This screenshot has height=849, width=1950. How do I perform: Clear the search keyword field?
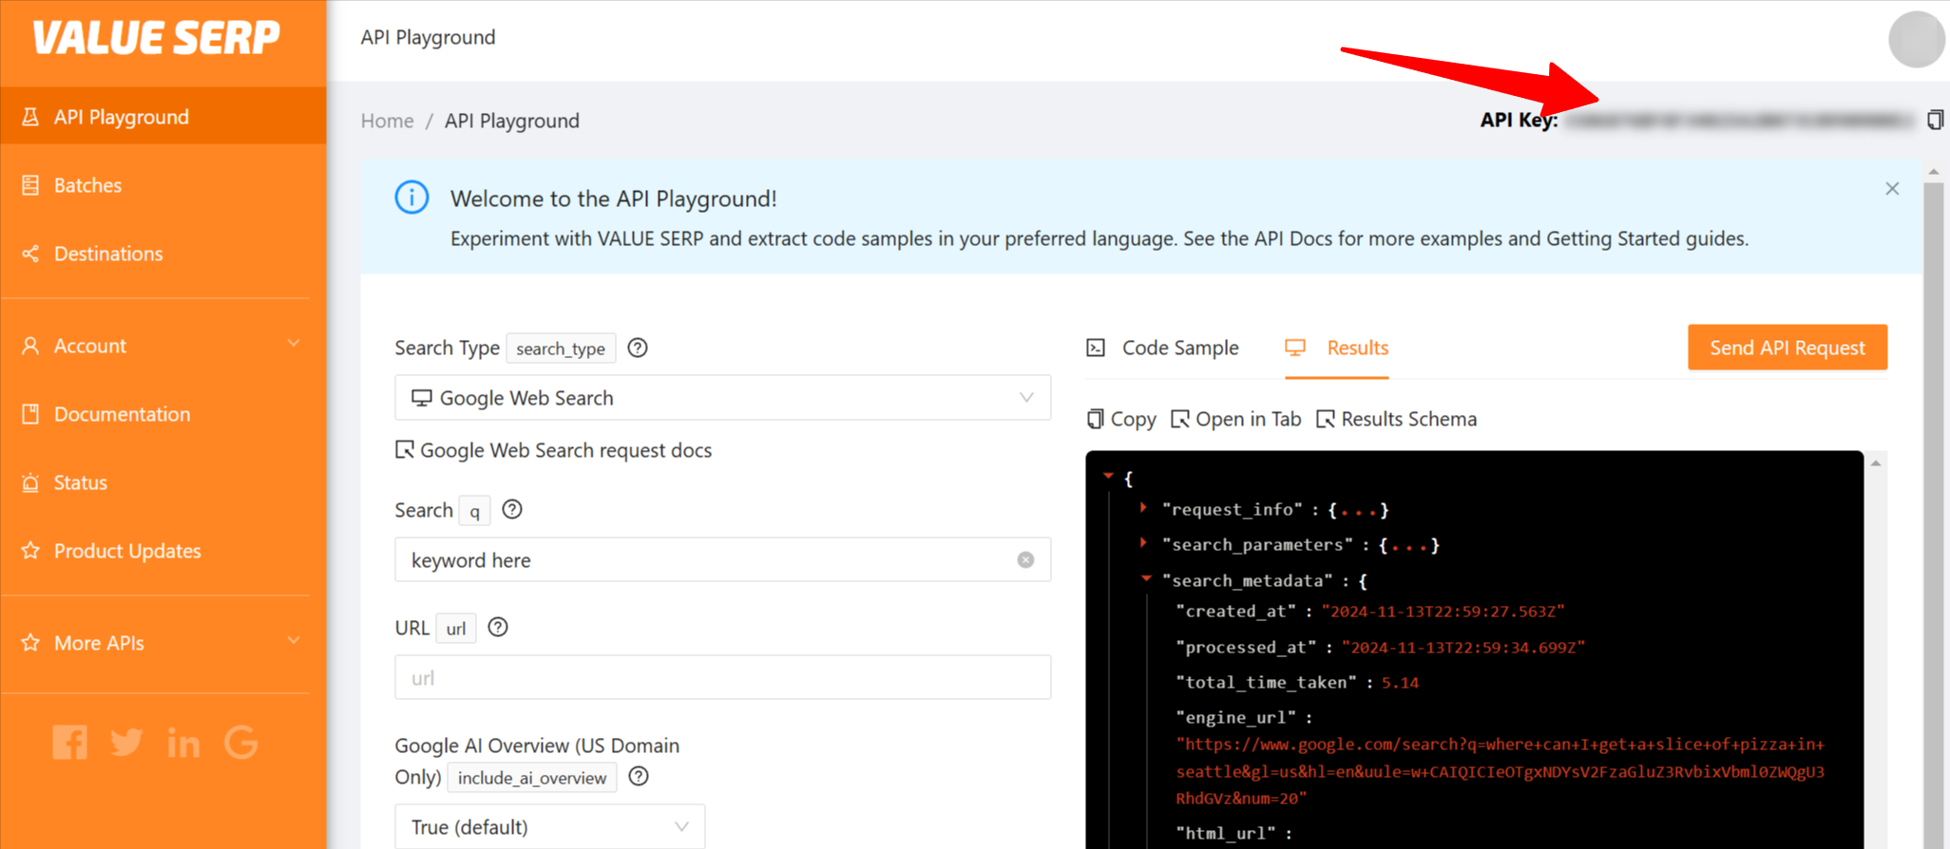click(1025, 559)
